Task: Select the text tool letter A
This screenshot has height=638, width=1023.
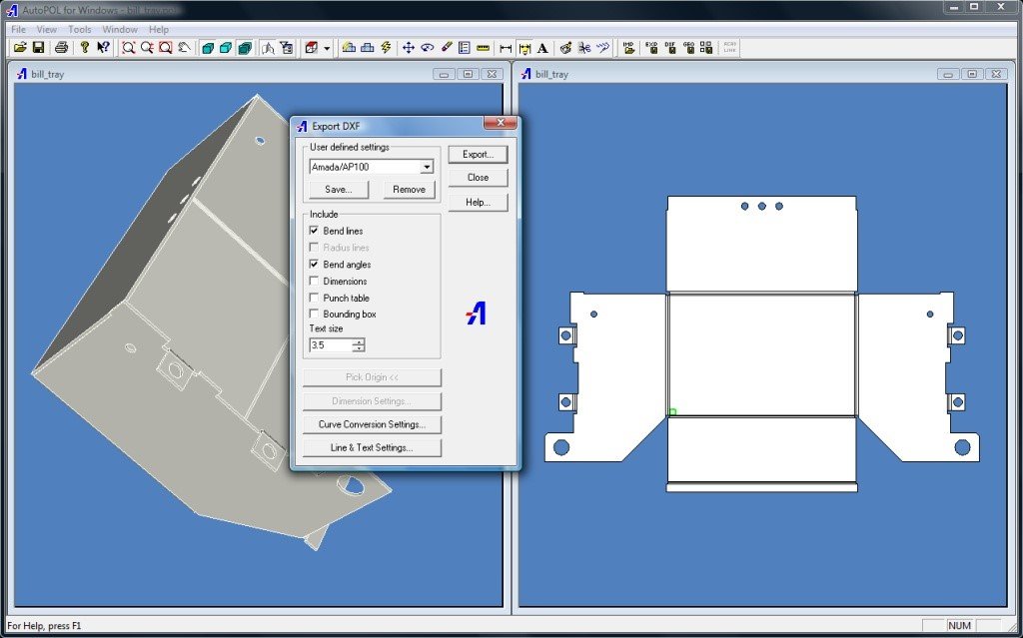Action: pos(542,48)
